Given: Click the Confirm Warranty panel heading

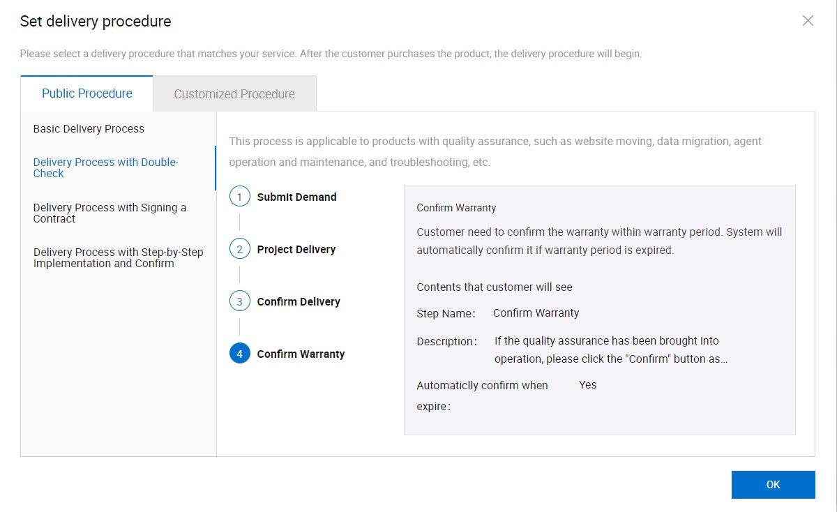Looking at the screenshot, I should [x=456, y=208].
